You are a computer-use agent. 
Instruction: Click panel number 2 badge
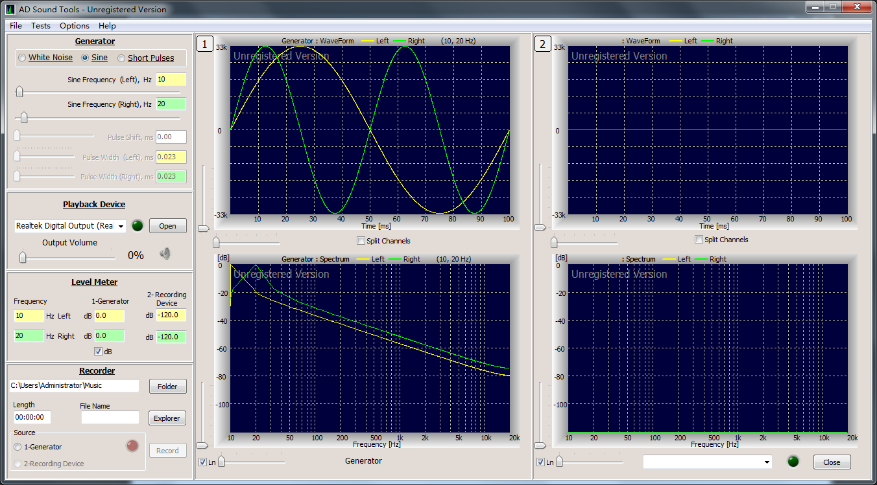click(542, 44)
